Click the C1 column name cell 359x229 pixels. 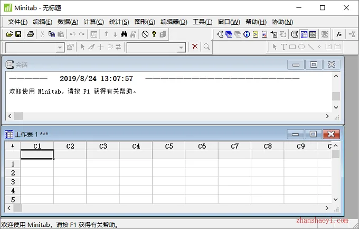tap(37, 154)
